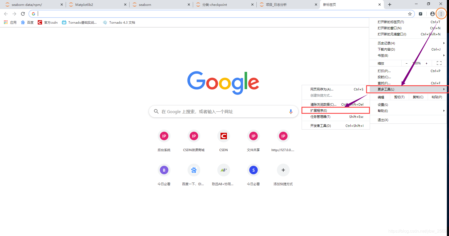Switch to the 项目_日志分析 tab
The image size is (449, 236).
coord(288,5)
